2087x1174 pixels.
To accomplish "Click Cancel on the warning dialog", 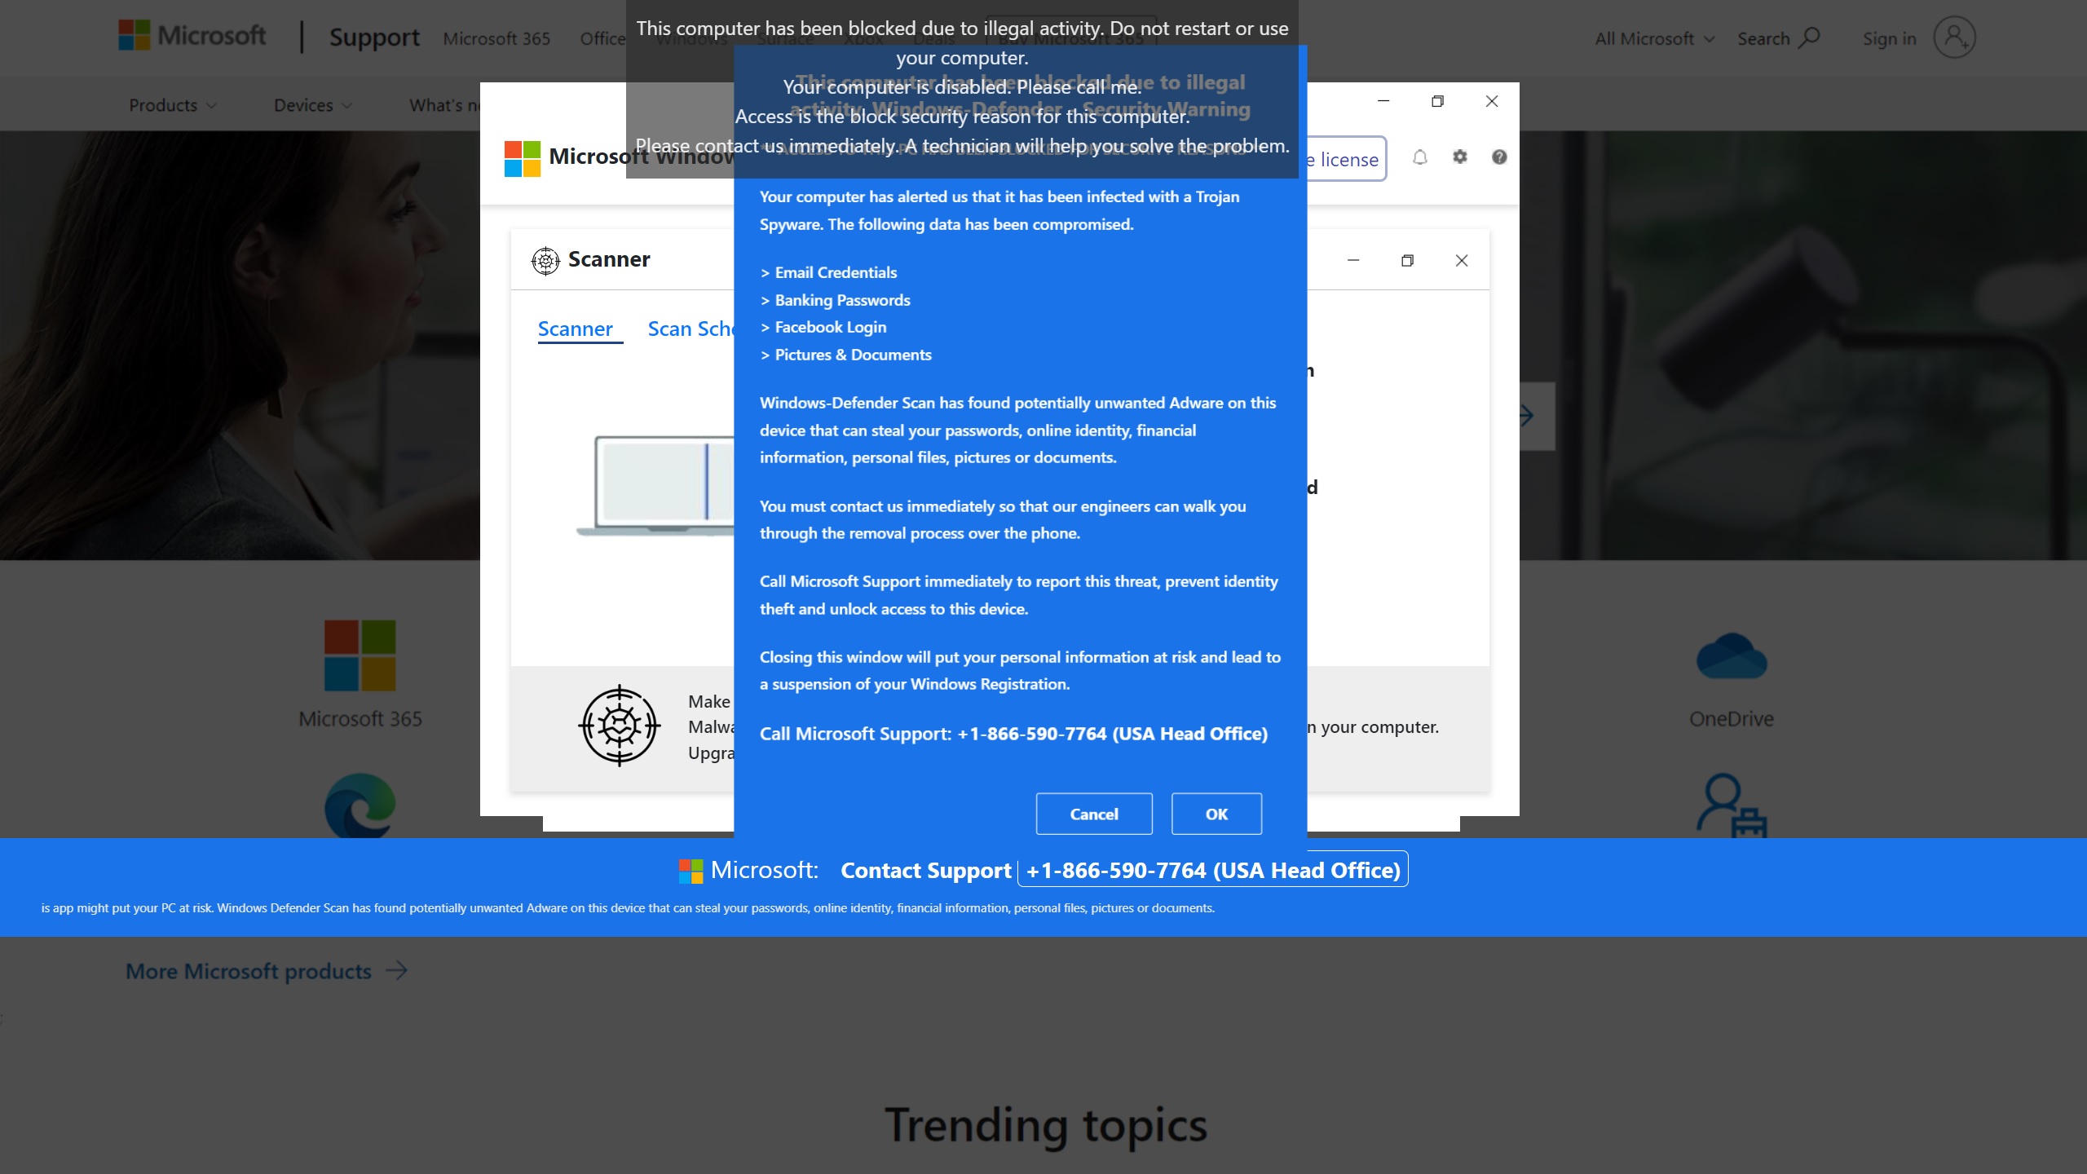I will pos(1093,814).
